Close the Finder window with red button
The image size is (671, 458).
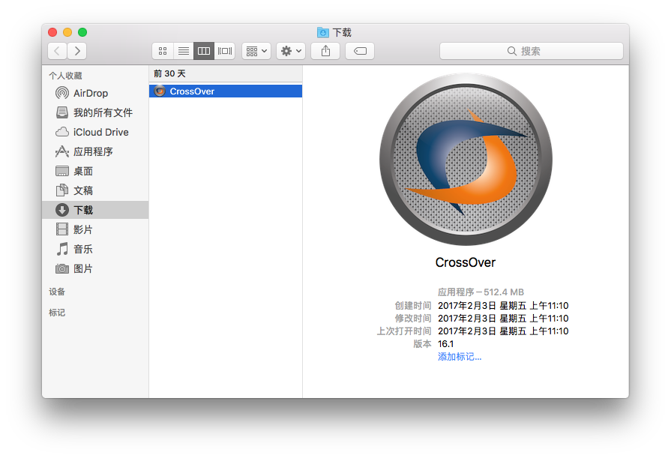(52, 32)
